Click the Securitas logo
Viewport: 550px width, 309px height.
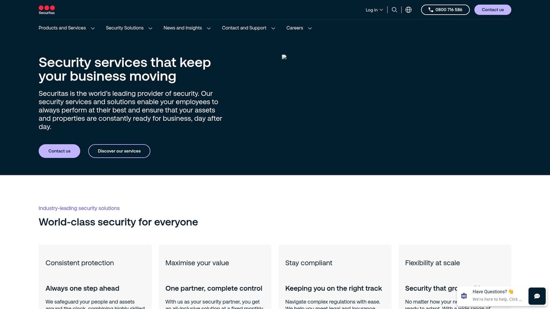click(x=47, y=10)
